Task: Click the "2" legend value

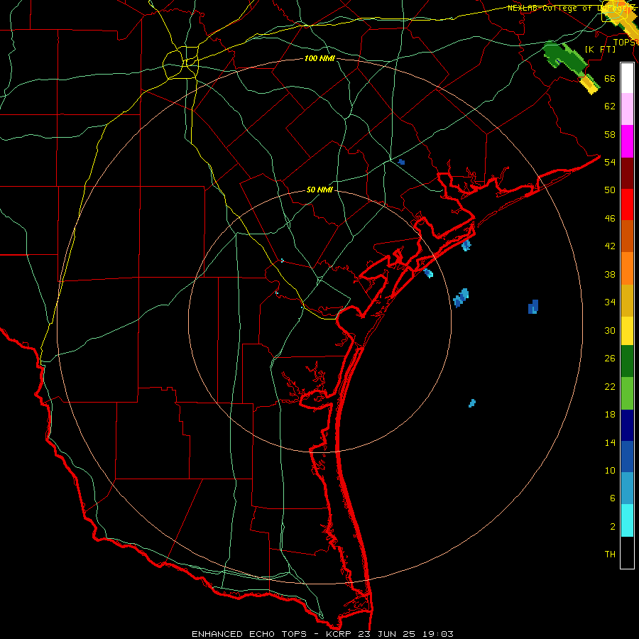Action: 612,527
